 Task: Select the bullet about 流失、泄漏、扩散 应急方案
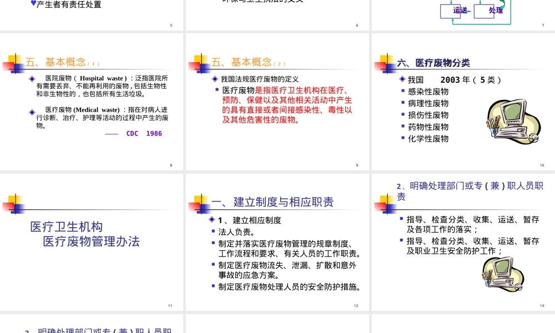click(287, 270)
